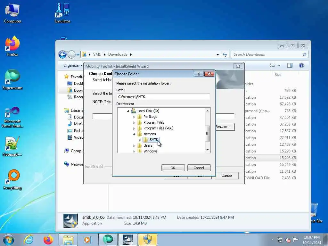Open Explorer help with the question icon
Viewport: 328px width, 246px height.
click(301, 65)
